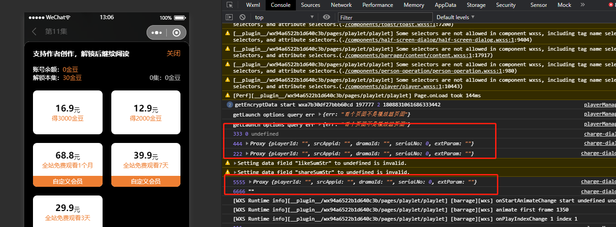Viewport: 616px width, 227px height.
Task: Select the element inspector arrow icon
Action: pos(230,5)
